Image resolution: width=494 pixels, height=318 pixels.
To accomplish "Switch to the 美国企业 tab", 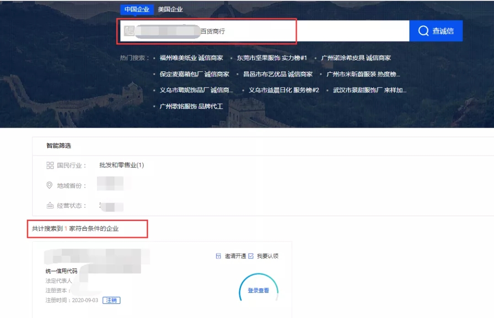I will coord(170,9).
